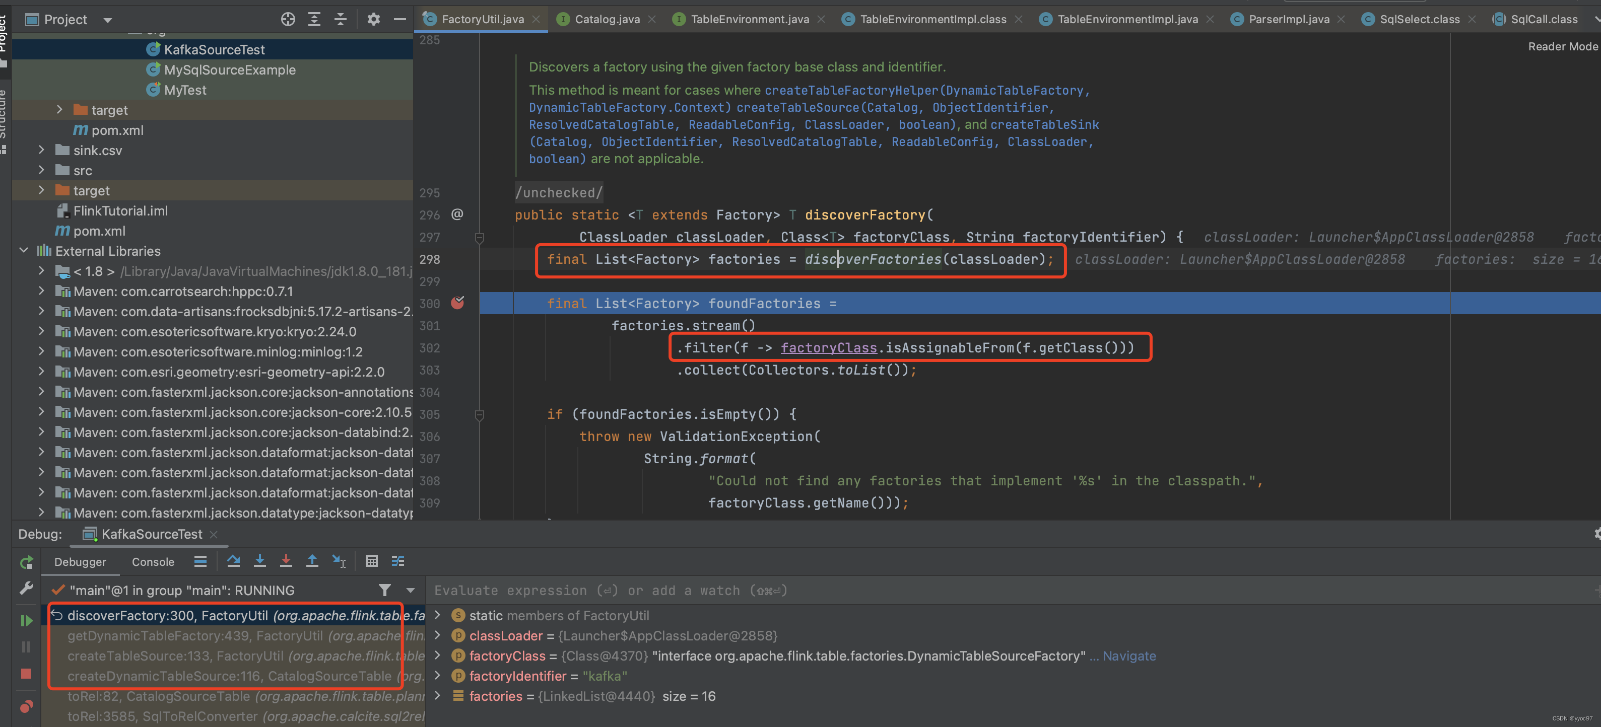Switch to the SqlCall.class tab
This screenshot has height=727, width=1601.
click(1544, 19)
